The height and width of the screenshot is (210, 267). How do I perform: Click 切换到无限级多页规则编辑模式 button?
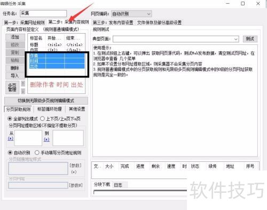click(x=46, y=100)
